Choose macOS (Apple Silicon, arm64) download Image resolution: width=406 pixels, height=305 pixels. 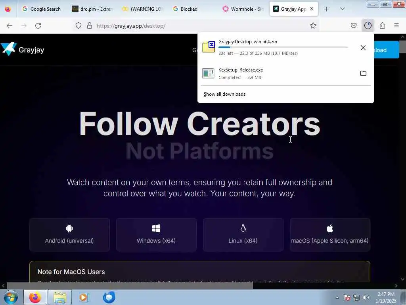tap(330, 235)
